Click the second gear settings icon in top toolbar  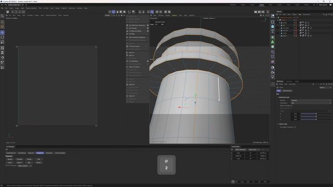click(169, 12)
